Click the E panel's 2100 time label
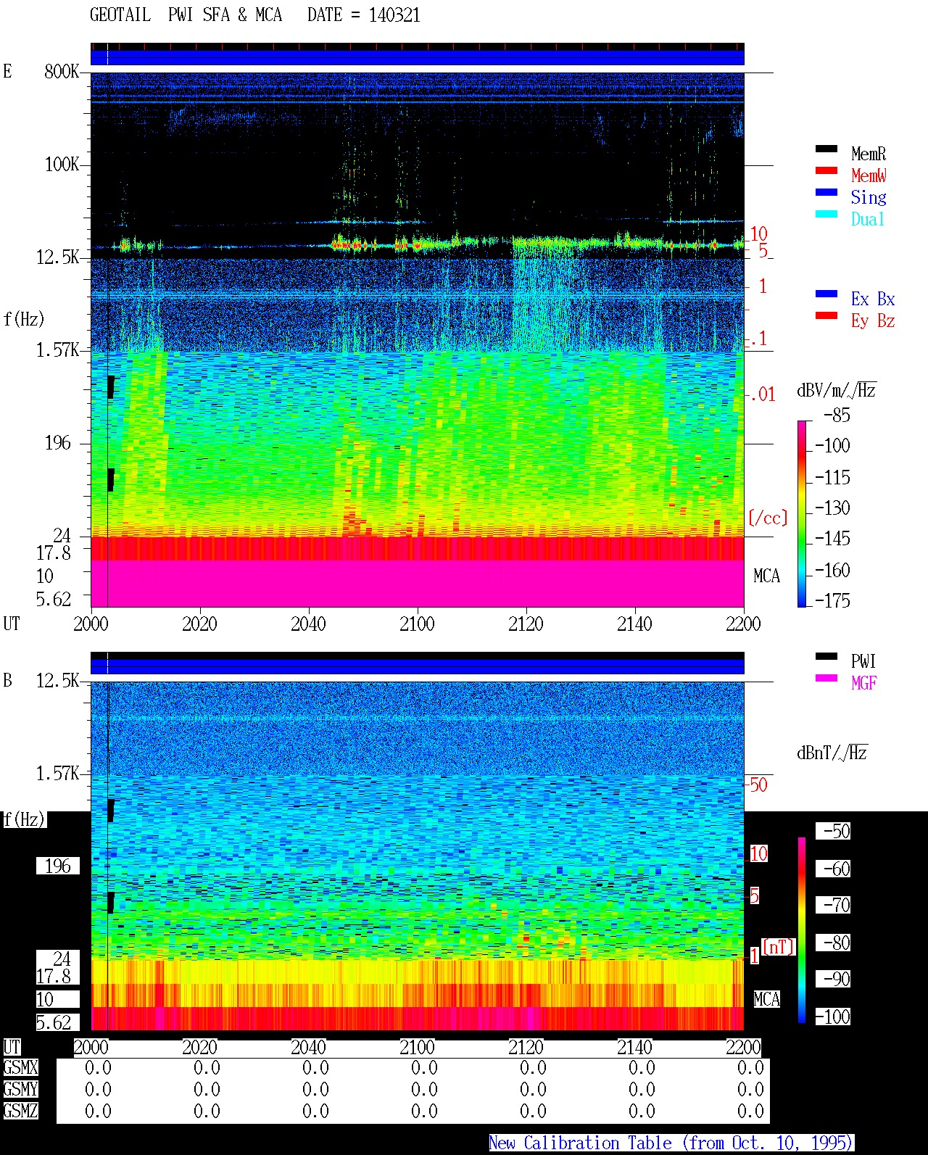Screen dimensions: 928x1155 (x=417, y=624)
